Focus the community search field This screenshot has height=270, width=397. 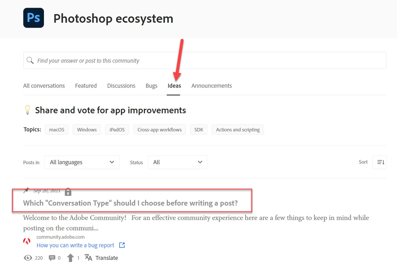(x=205, y=60)
